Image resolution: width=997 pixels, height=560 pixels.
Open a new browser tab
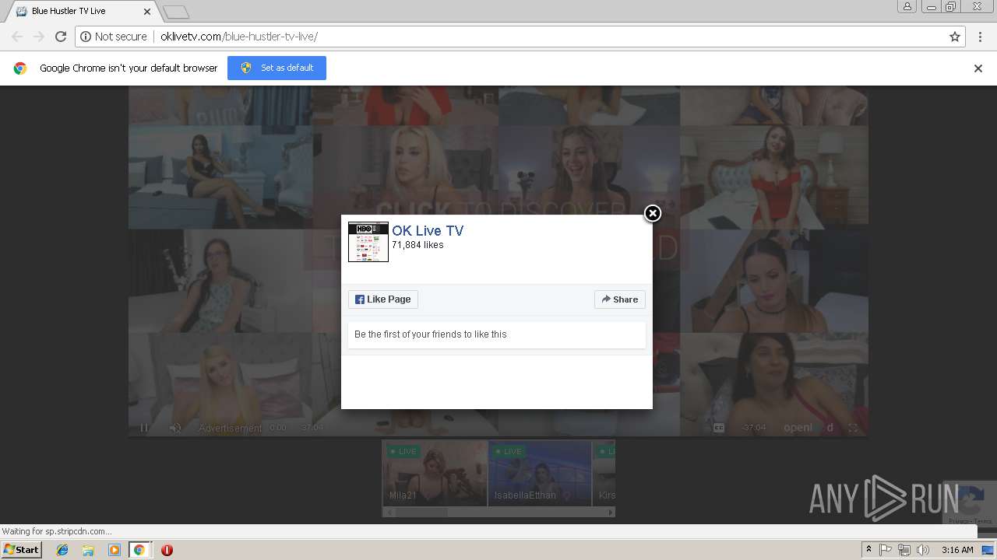point(176,12)
